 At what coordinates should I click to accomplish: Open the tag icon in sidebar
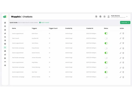[5, 55]
